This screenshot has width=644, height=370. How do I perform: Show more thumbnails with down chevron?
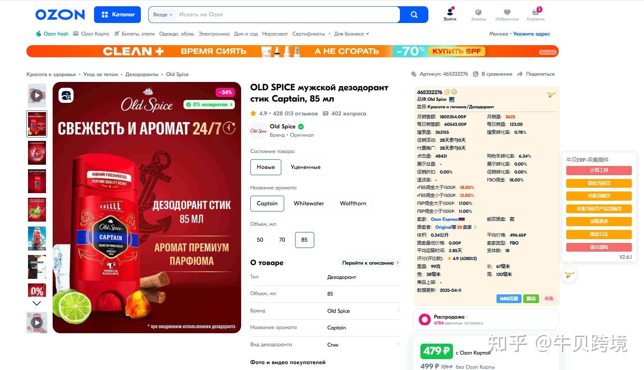click(37, 303)
